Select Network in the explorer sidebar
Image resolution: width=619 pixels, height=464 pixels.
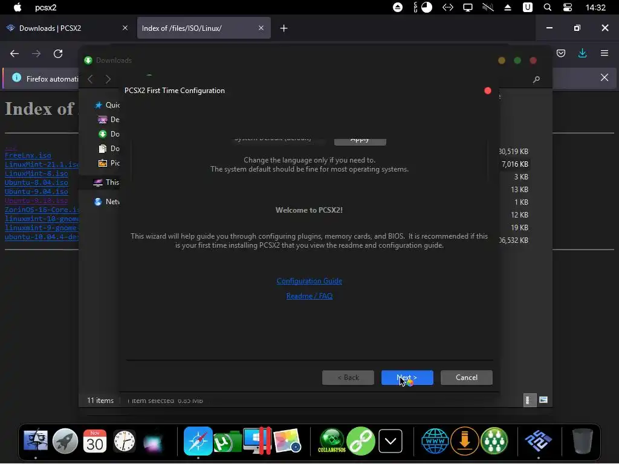[x=106, y=202]
